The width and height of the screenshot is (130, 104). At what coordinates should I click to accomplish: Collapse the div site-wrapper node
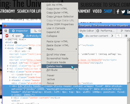[8, 72]
